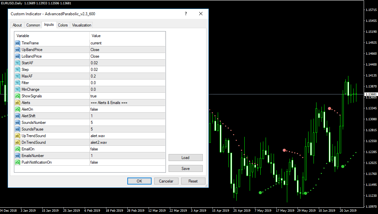Select the AlertShift value 1
This screenshot has width=378, height=214.
point(92,116)
